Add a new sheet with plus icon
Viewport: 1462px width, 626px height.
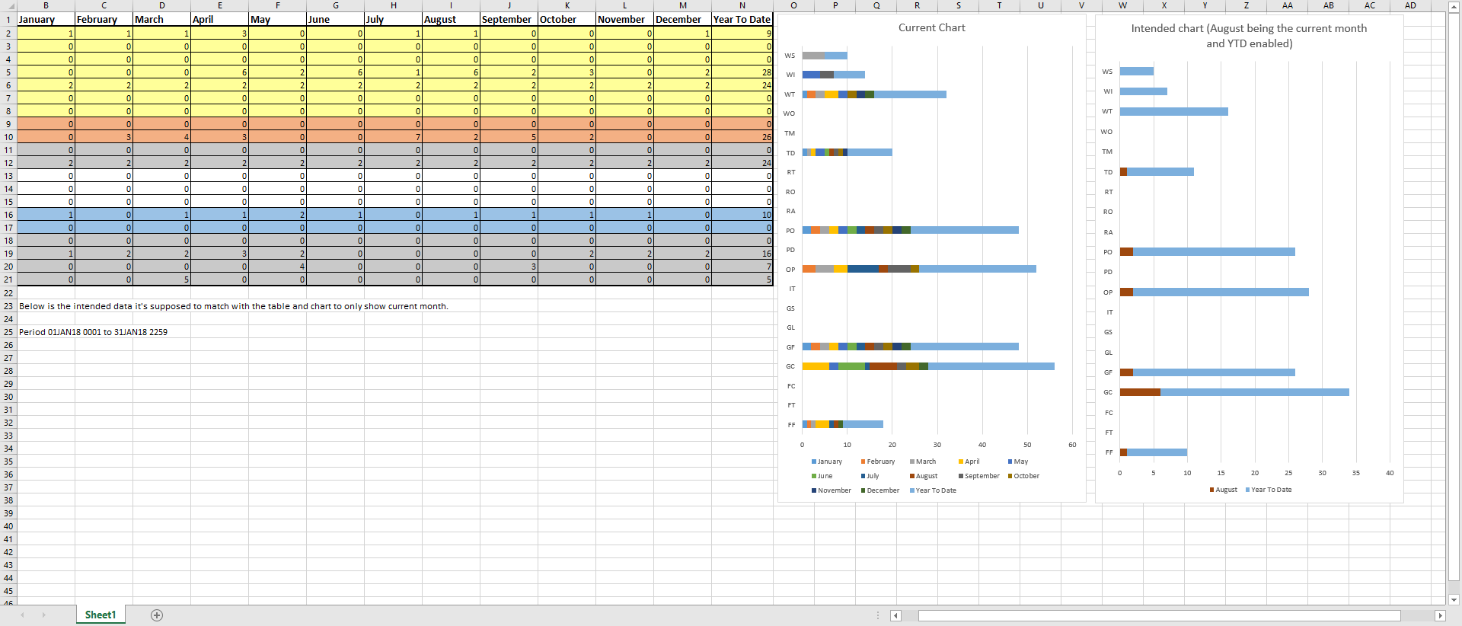click(157, 615)
